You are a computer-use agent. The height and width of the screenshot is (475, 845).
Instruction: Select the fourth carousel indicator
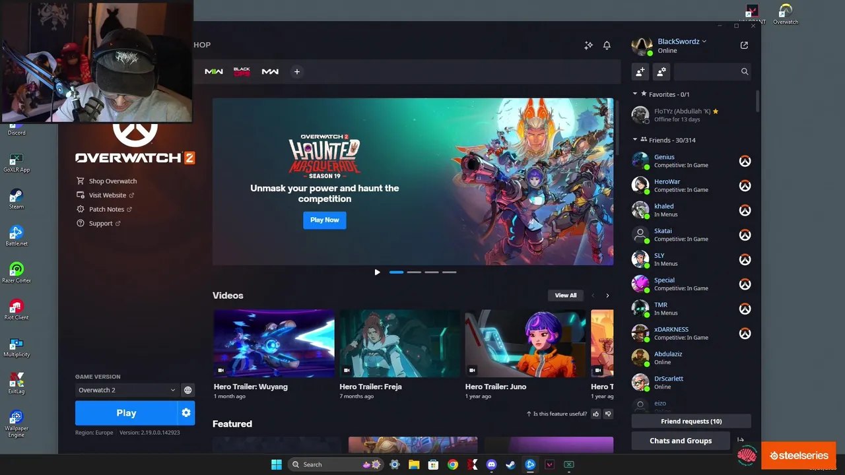click(x=449, y=272)
